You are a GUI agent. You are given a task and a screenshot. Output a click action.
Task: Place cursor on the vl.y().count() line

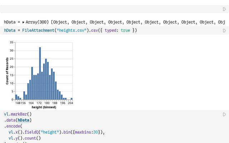[24, 138]
